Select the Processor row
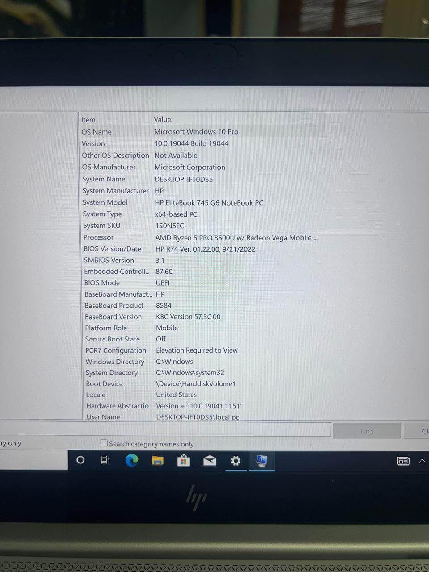 [202, 237]
